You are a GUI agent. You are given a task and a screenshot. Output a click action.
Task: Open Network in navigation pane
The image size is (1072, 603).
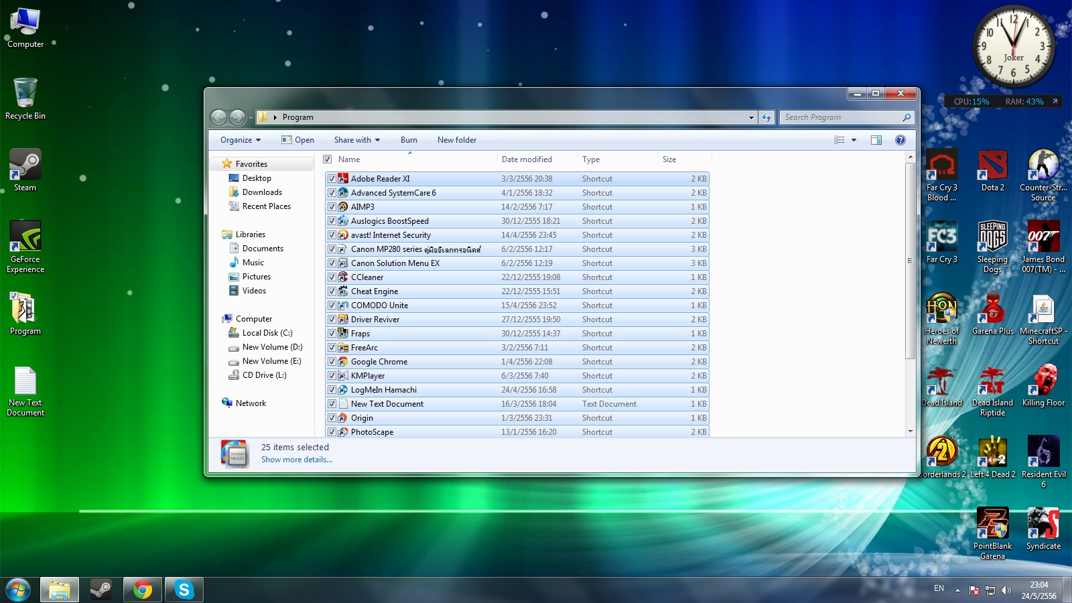click(x=251, y=403)
